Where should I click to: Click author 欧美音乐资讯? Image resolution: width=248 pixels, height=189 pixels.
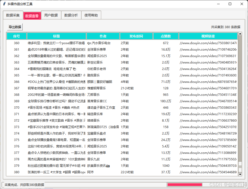pos(98,166)
